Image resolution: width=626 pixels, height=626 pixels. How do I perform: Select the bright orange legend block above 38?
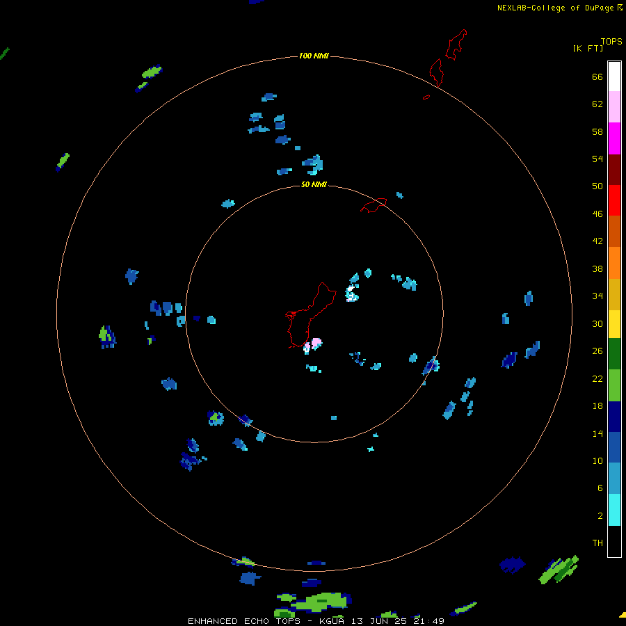(614, 263)
